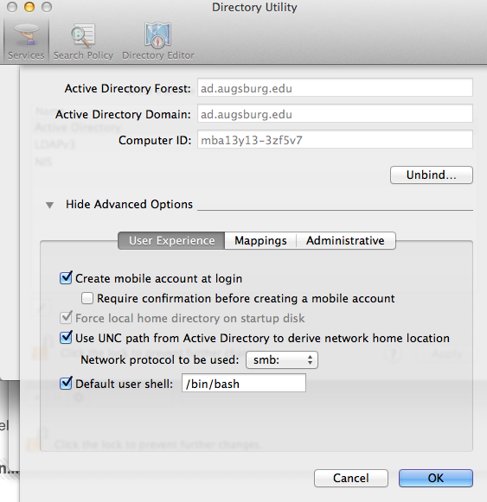Switch to the Mappings tab
The image size is (487, 502).
tap(260, 240)
